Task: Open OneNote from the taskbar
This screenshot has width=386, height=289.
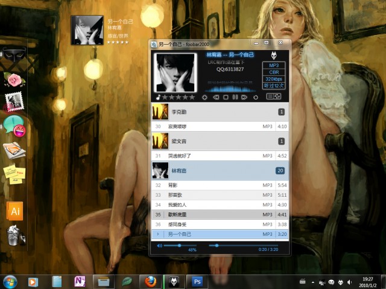Action: tap(80, 281)
